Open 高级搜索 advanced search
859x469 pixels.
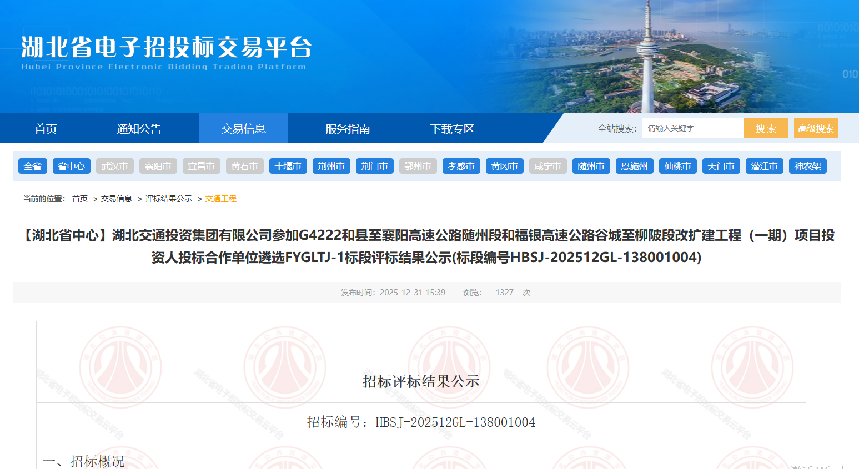(815, 128)
